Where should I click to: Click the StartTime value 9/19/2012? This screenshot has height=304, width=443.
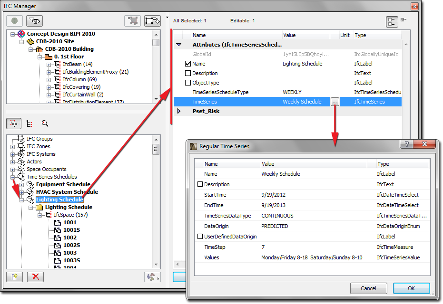click(273, 195)
